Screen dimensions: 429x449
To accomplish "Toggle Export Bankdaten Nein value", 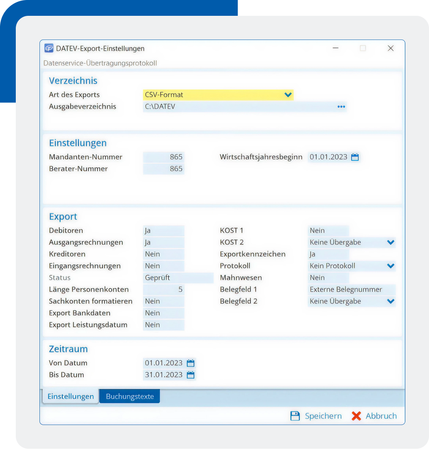I will click(163, 313).
